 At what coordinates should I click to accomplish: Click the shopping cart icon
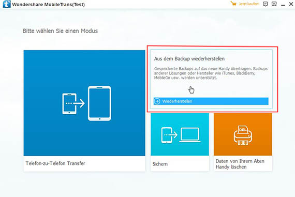(x=233, y=4)
